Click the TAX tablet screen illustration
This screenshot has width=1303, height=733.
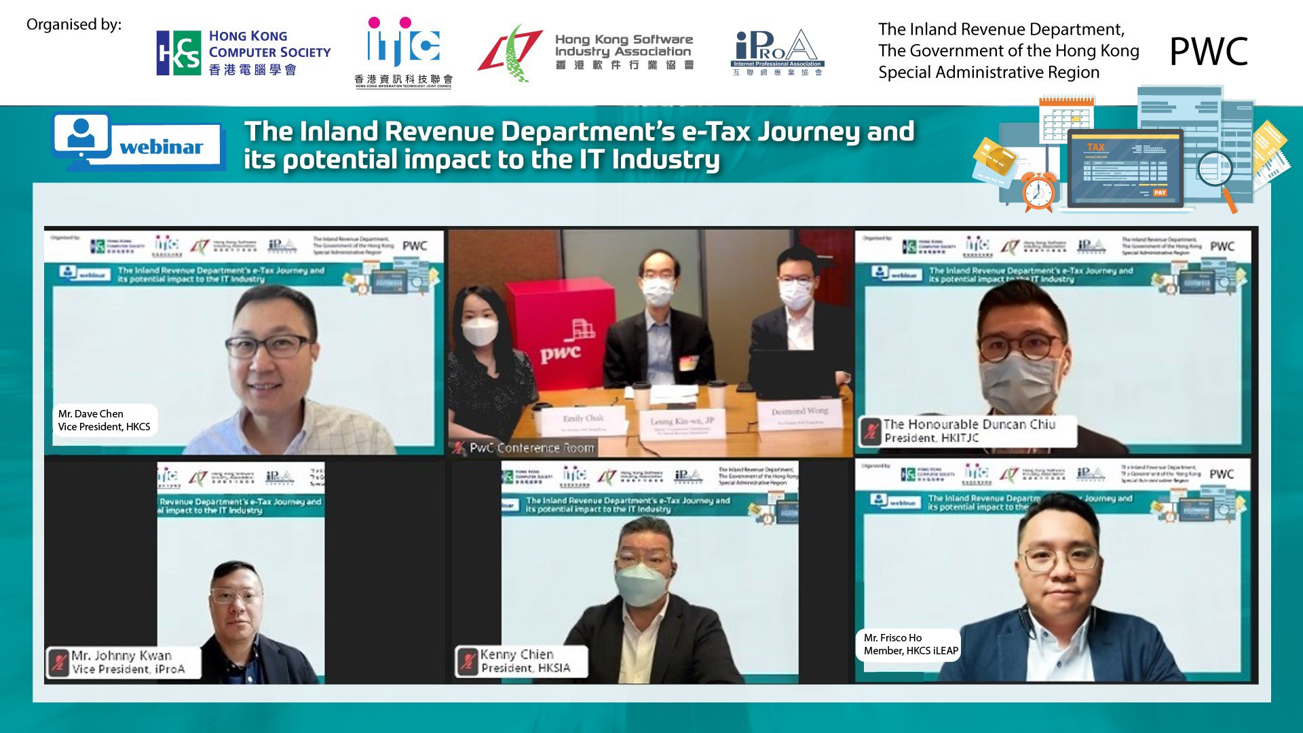[x=1125, y=168]
